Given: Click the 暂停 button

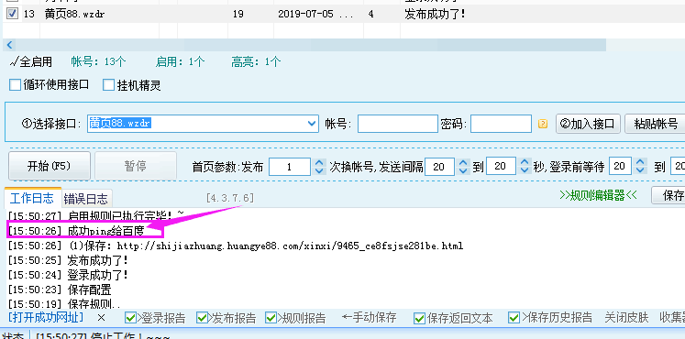Looking at the screenshot, I should tap(136, 166).
